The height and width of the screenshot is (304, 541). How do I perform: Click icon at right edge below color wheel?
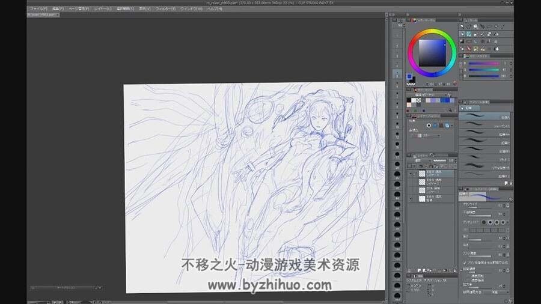(x=455, y=83)
